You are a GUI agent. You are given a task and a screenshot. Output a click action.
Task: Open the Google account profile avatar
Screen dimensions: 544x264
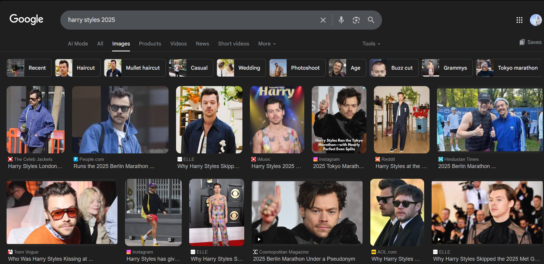pyautogui.click(x=536, y=20)
